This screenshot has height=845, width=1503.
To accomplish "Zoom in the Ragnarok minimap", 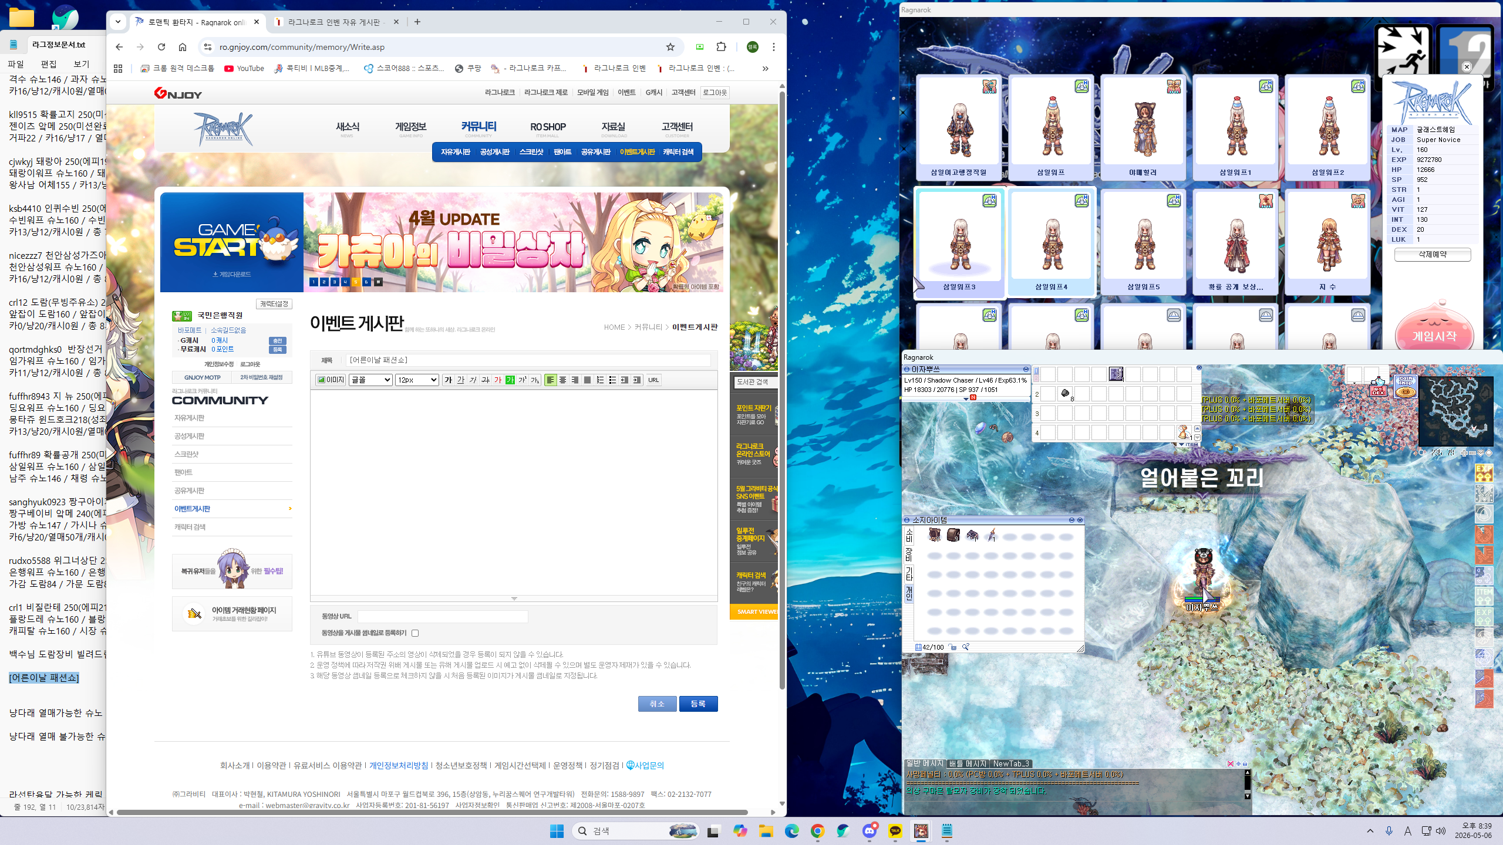I will 1464,453.
